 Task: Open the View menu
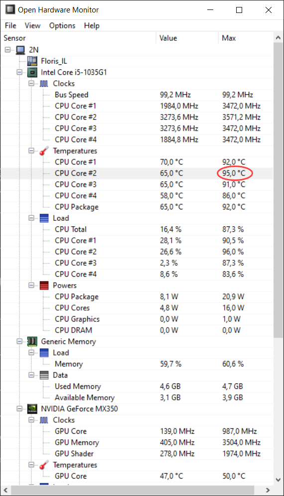coord(32,25)
